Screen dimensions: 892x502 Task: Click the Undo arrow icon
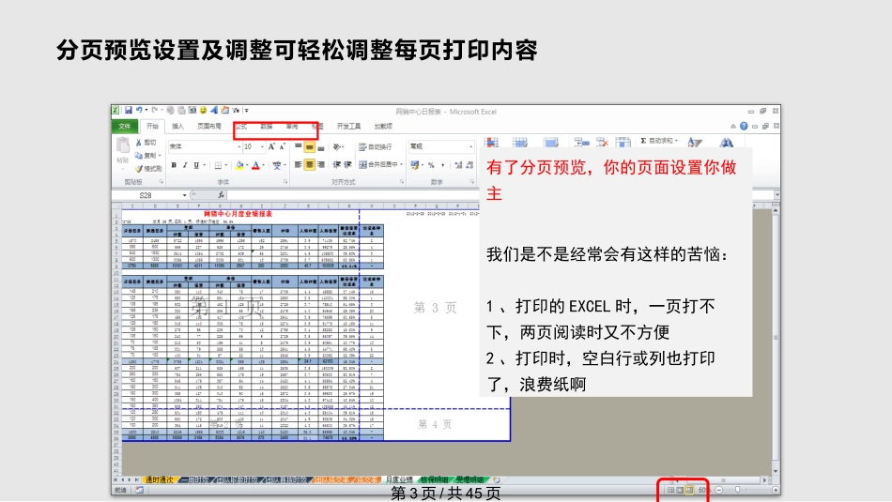pos(138,111)
